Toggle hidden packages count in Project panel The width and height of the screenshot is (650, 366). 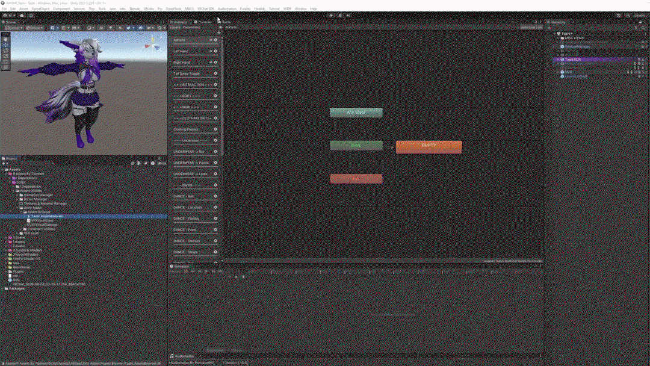(x=162, y=163)
